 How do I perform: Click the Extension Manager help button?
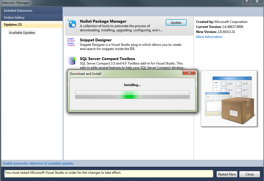click(246, 2)
